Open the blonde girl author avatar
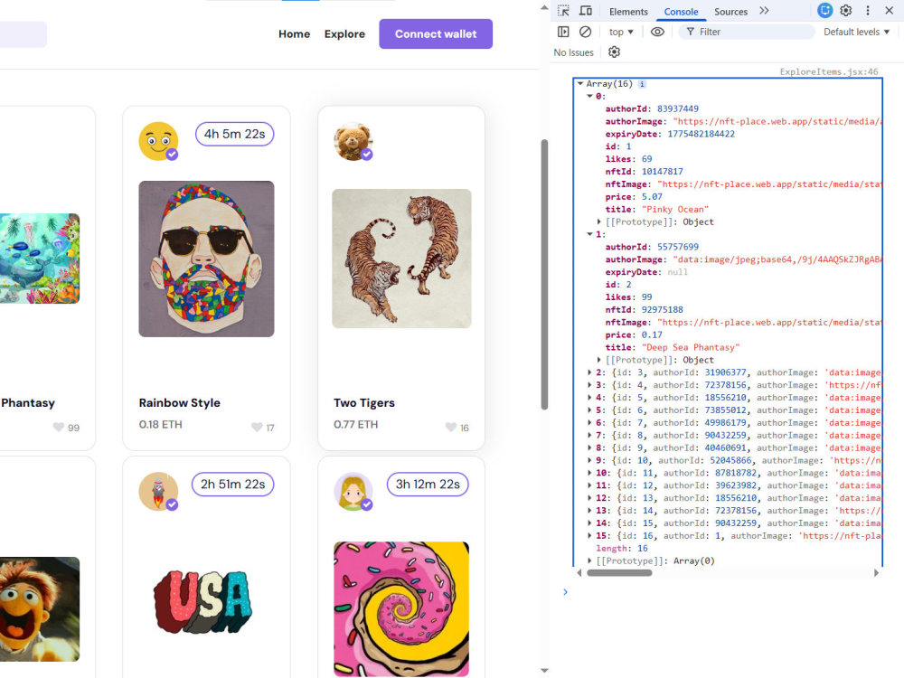Viewport: 904px width, 678px height. point(353,492)
